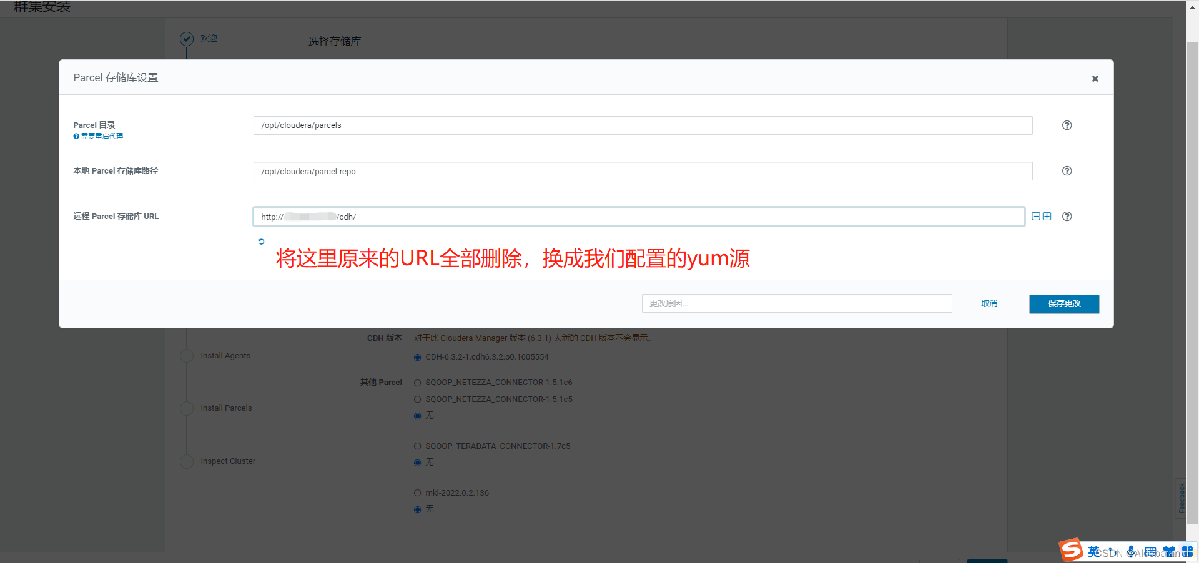Select SQOOP_TERADATA_CONNECTOR-1.7c5 parcel
Image resolution: width=1199 pixels, height=563 pixels.
point(417,446)
